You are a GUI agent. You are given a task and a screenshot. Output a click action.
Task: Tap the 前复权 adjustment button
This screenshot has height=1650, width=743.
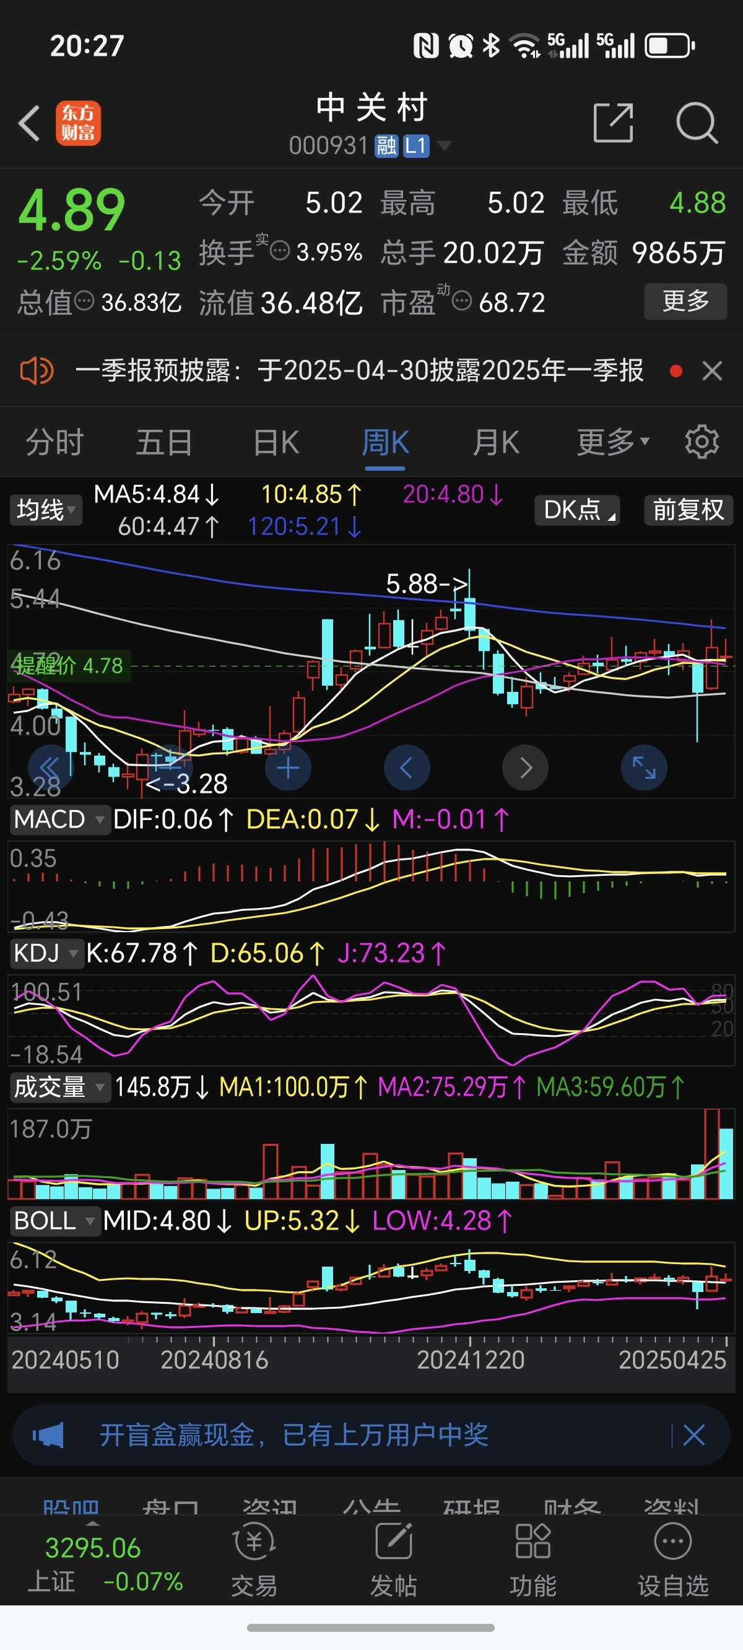(x=688, y=510)
